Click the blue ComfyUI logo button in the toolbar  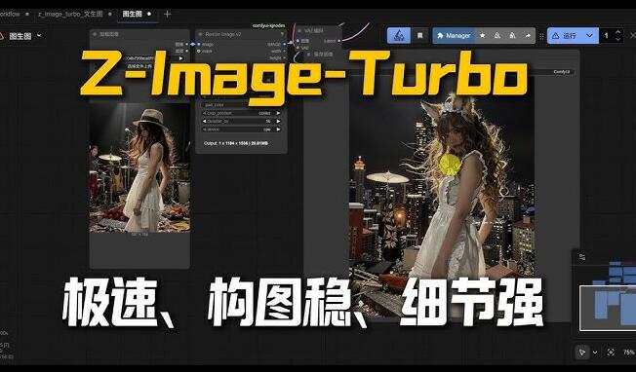399,36
